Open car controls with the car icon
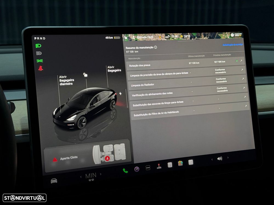274x205 pixels. pos(54,181)
